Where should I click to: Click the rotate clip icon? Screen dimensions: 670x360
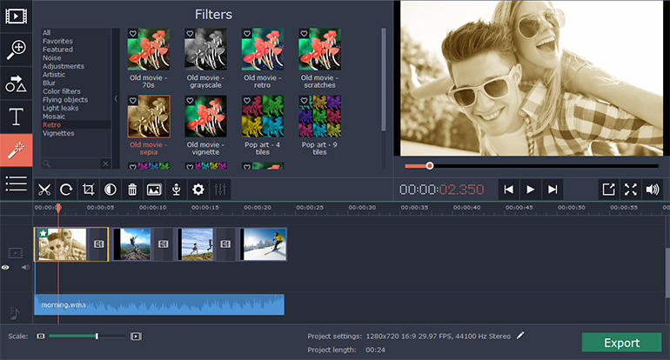(66, 190)
